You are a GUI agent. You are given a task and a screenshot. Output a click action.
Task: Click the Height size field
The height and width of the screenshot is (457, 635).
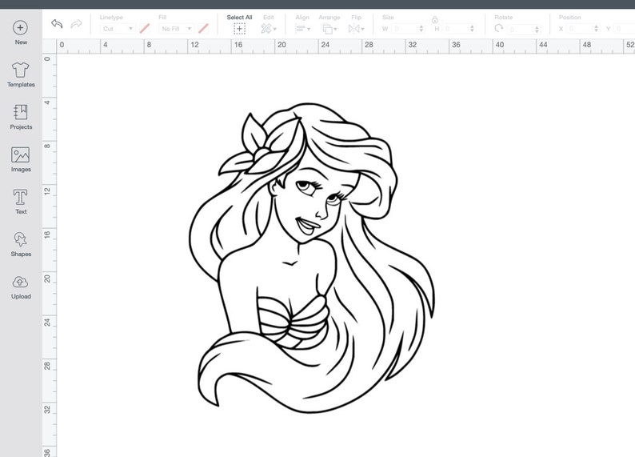pyautogui.click(x=456, y=29)
